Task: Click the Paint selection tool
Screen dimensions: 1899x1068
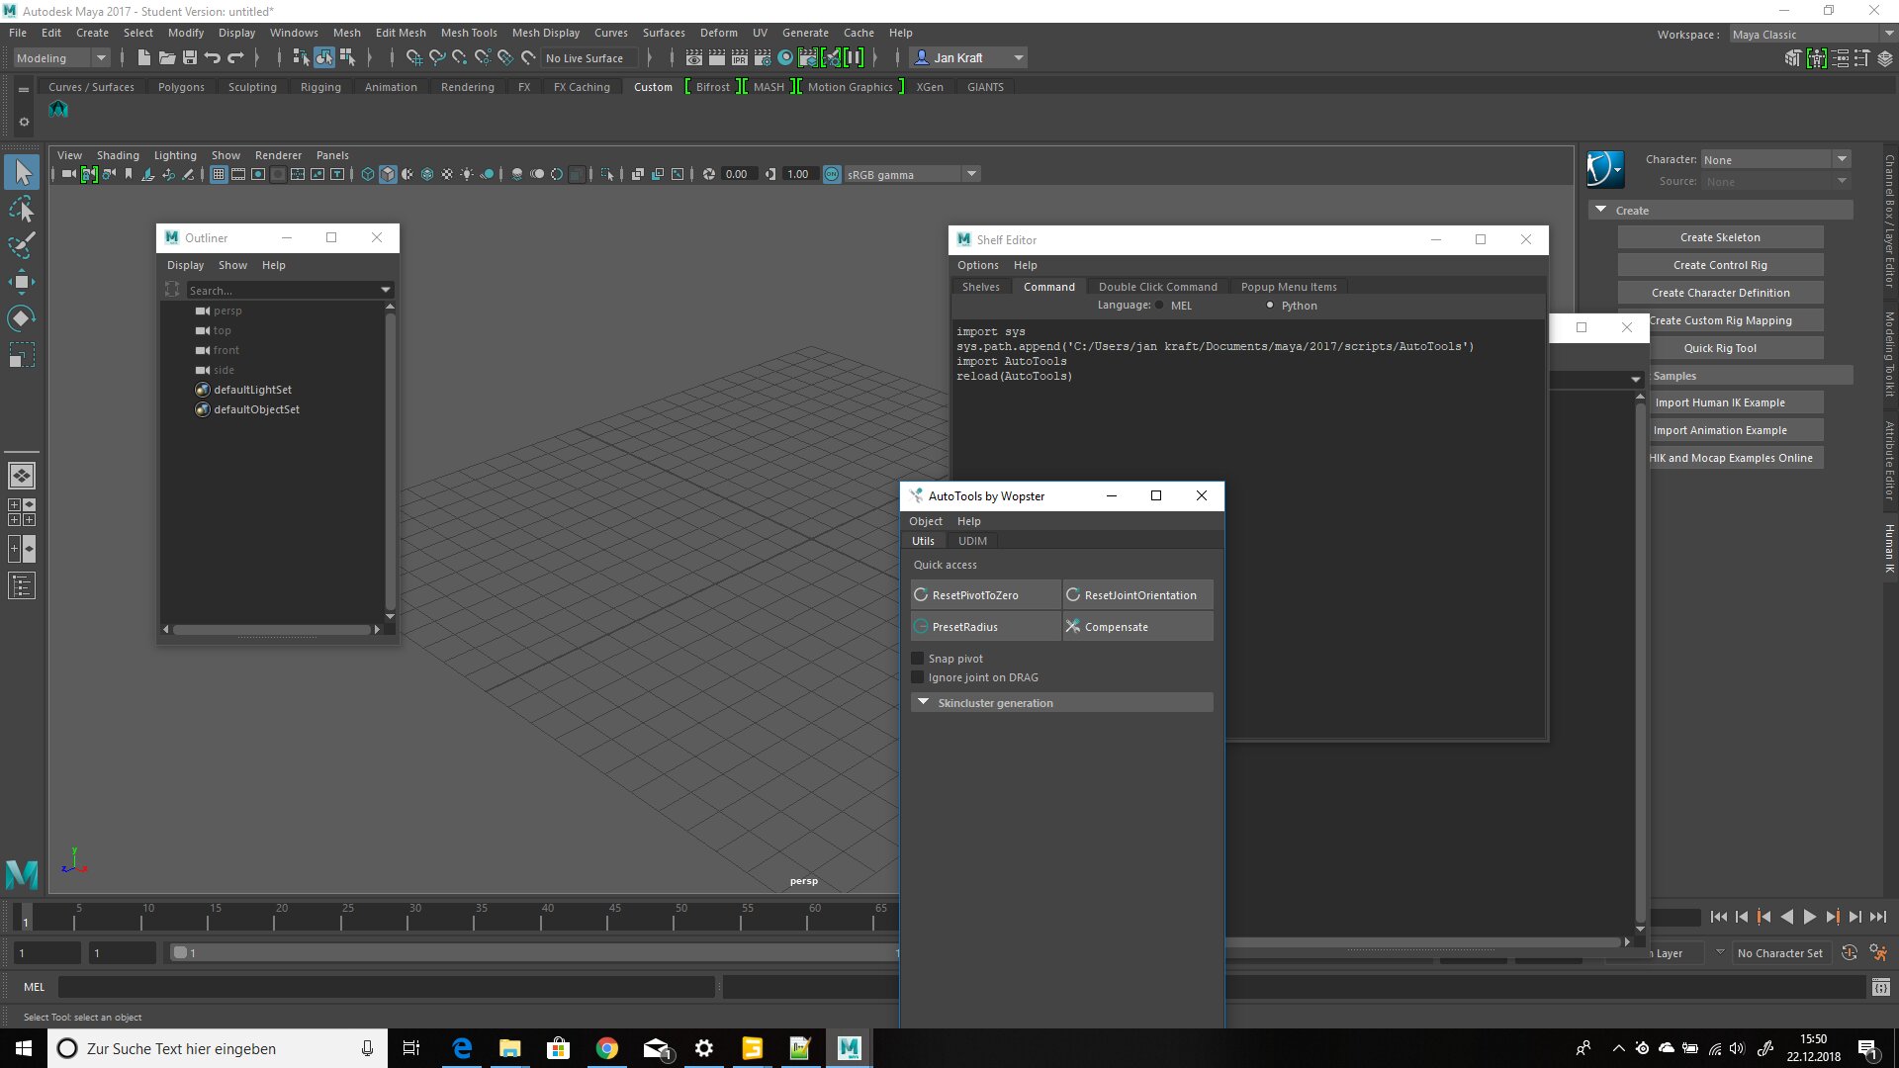Action: [x=22, y=245]
